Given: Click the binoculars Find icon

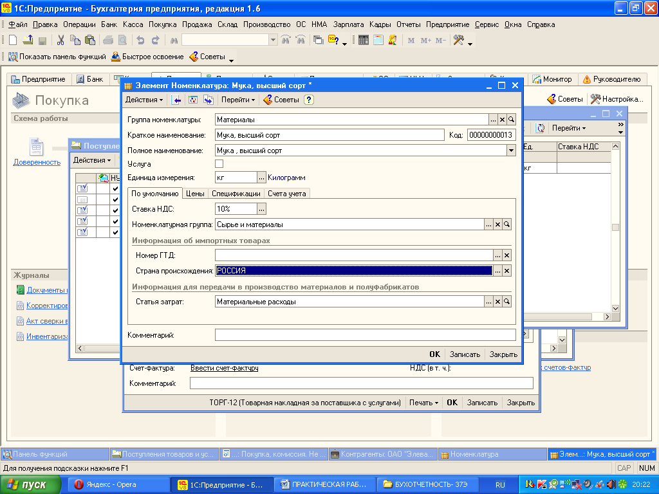Looking at the screenshot, I should point(174,41).
